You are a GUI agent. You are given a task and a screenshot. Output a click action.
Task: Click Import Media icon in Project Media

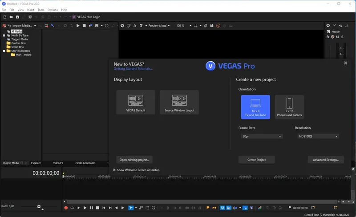[x=9, y=26]
